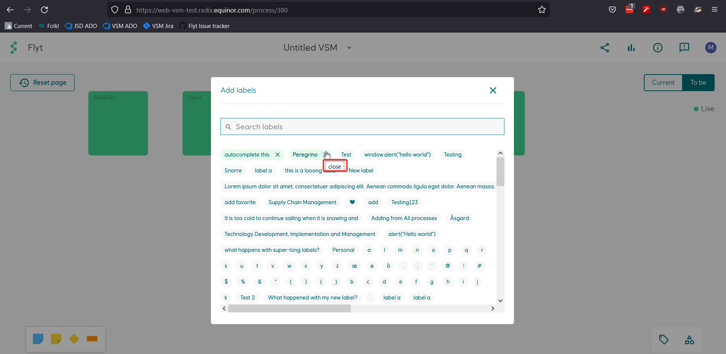
Task: Click the info icon in the header
Action: [657, 48]
